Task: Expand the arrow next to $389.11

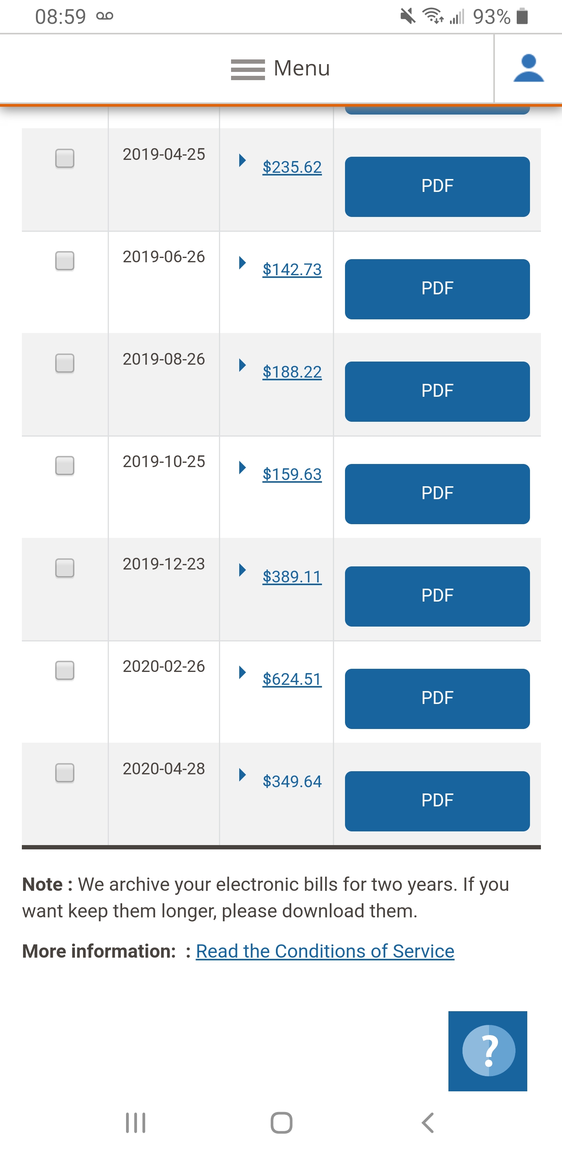Action: [242, 570]
